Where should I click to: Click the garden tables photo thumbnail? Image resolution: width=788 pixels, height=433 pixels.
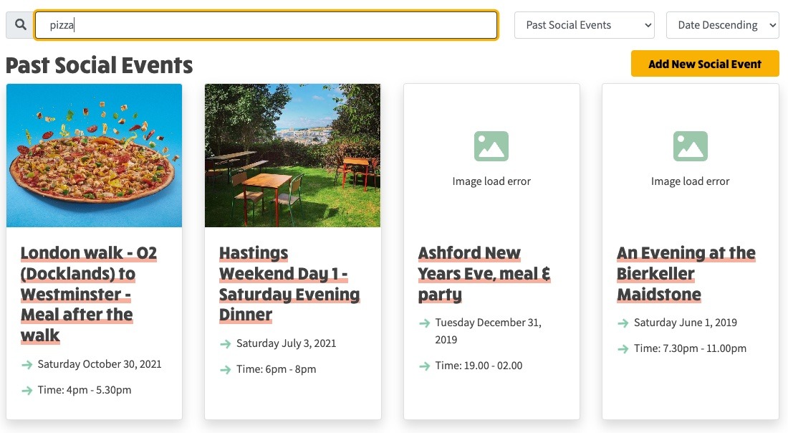point(292,156)
